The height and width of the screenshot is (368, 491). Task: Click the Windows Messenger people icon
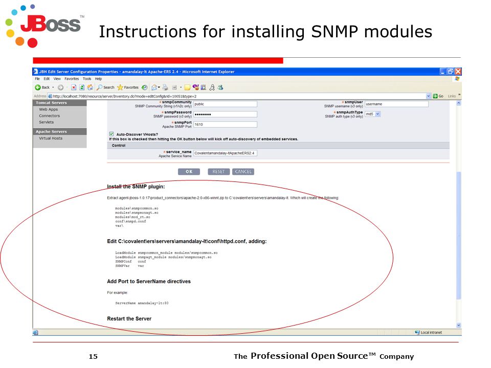coord(220,87)
